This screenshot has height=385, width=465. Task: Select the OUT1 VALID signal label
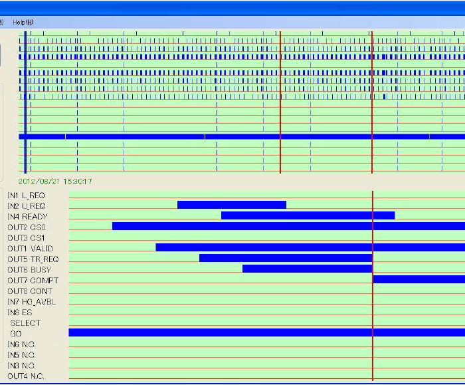coord(30,248)
